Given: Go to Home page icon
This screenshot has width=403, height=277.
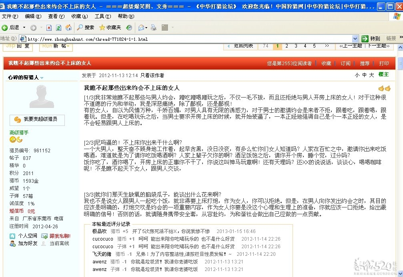Looking at the screenshot, I should (x=68, y=28).
